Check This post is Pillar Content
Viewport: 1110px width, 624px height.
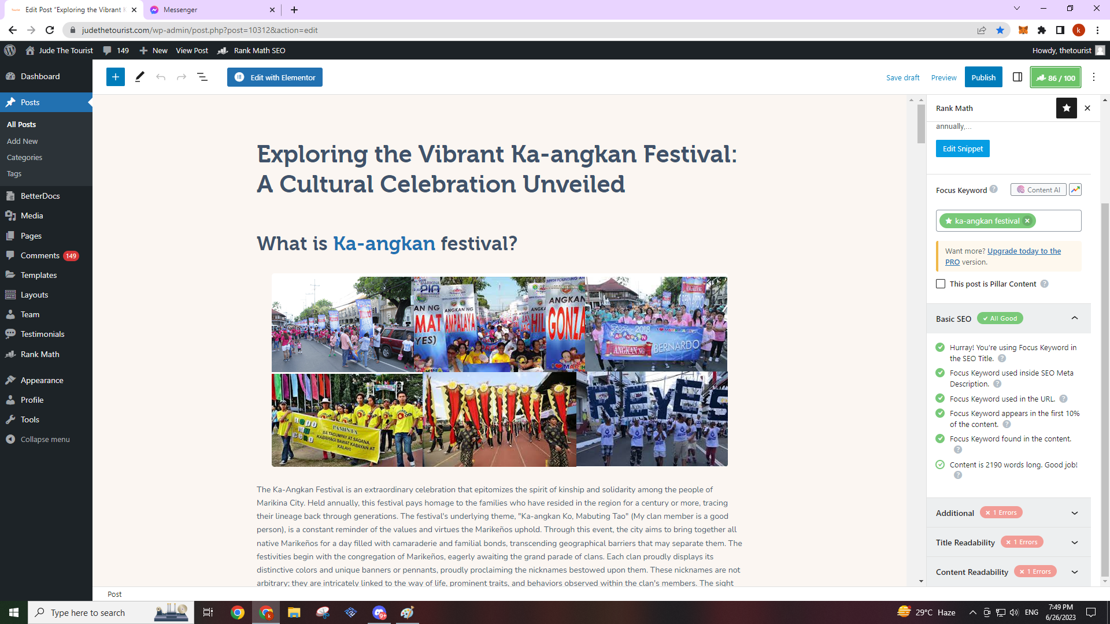click(x=941, y=284)
